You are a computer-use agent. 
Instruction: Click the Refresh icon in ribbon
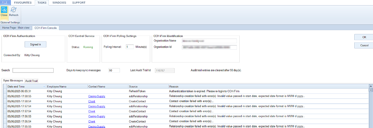point(14,12)
